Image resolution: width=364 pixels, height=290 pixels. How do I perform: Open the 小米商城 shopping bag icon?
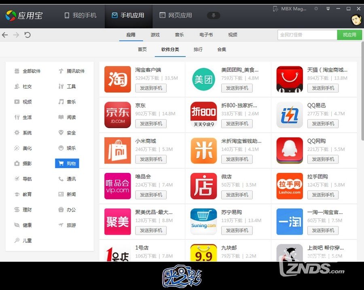pos(117,150)
